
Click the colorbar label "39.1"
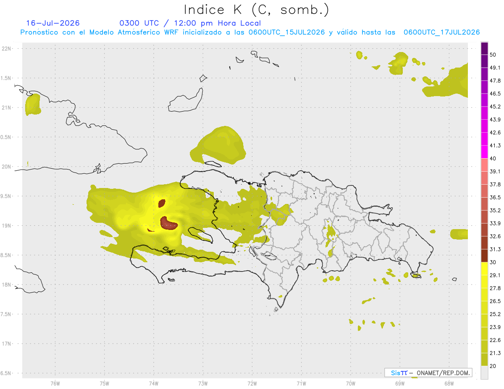(x=495, y=171)
